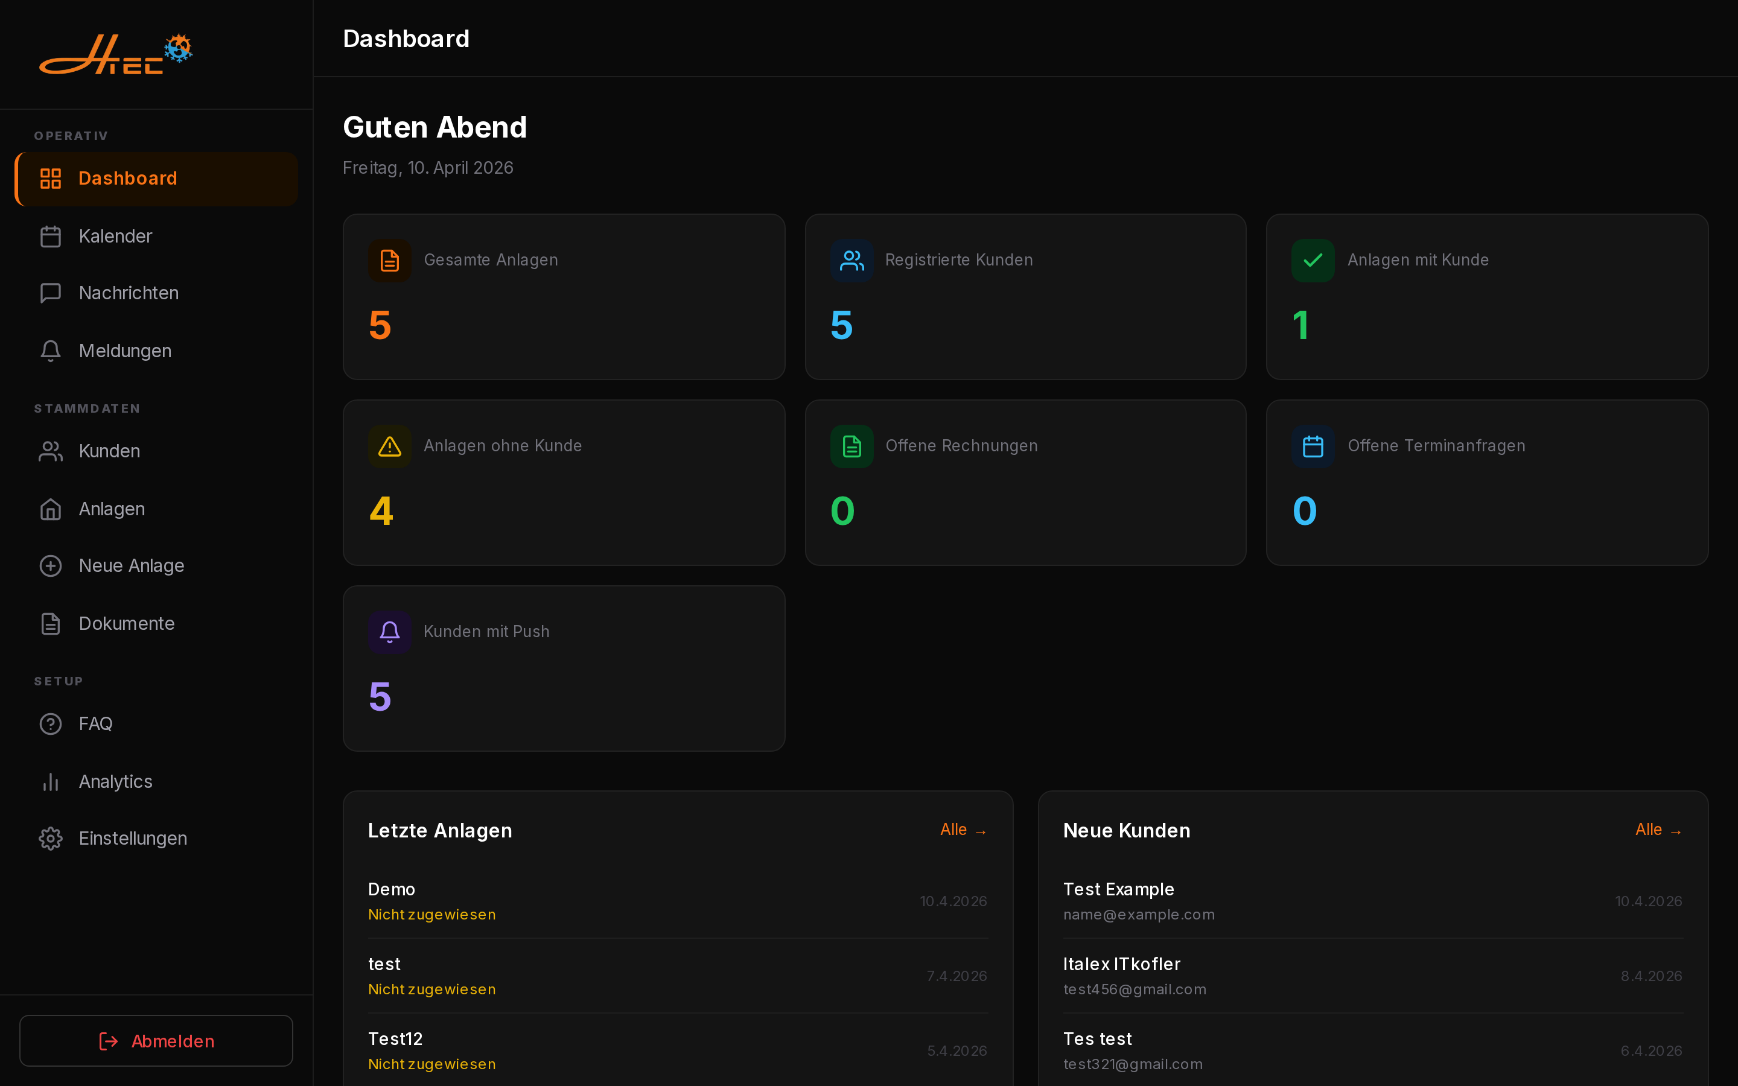
Task: Select the Anlagen ohne Kunde card label
Action: 503,446
